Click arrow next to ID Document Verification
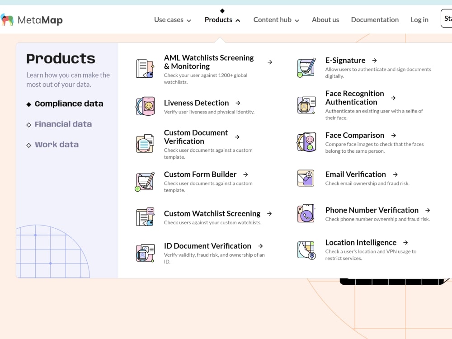This screenshot has height=339, width=452. pos(261,246)
